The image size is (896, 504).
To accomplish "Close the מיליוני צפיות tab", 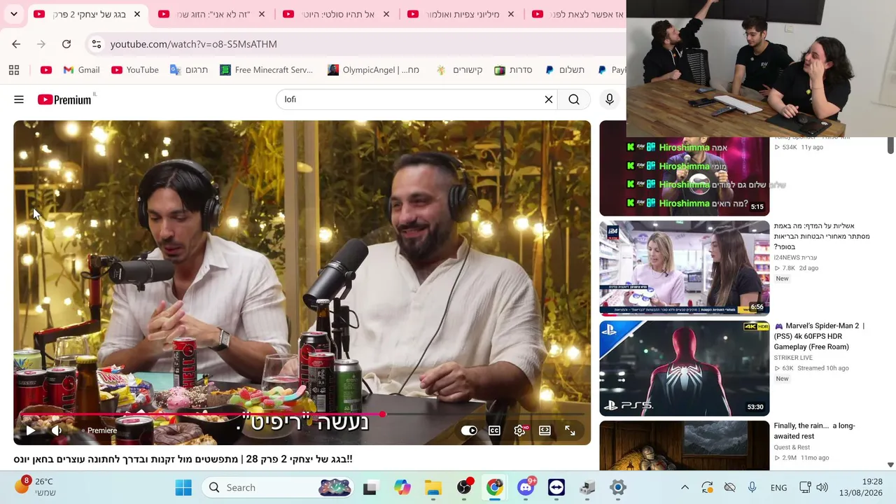I will tap(511, 14).
